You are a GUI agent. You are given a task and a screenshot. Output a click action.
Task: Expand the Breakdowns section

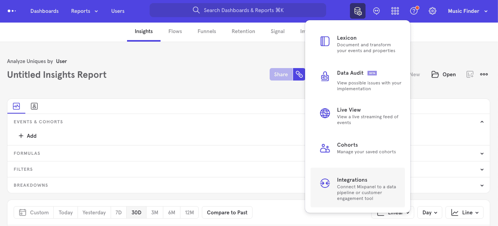coord(482,186)
